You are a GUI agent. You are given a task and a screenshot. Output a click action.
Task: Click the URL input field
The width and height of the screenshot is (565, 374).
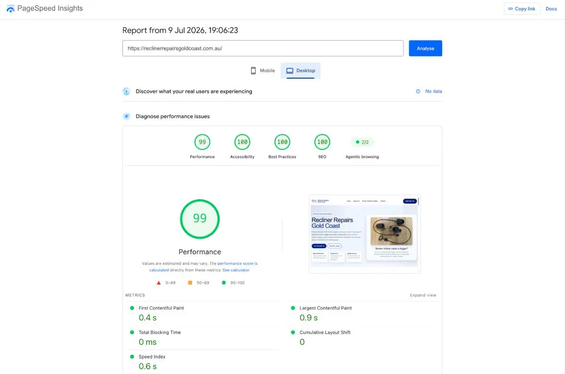(x=263, y=48)
